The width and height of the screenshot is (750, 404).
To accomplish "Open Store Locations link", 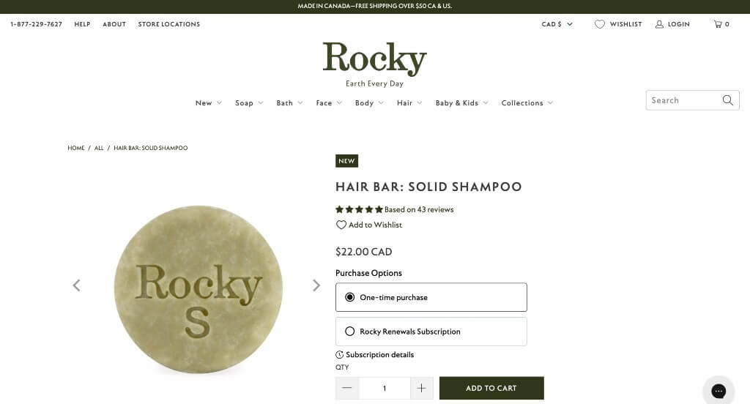I will point(169,24).
